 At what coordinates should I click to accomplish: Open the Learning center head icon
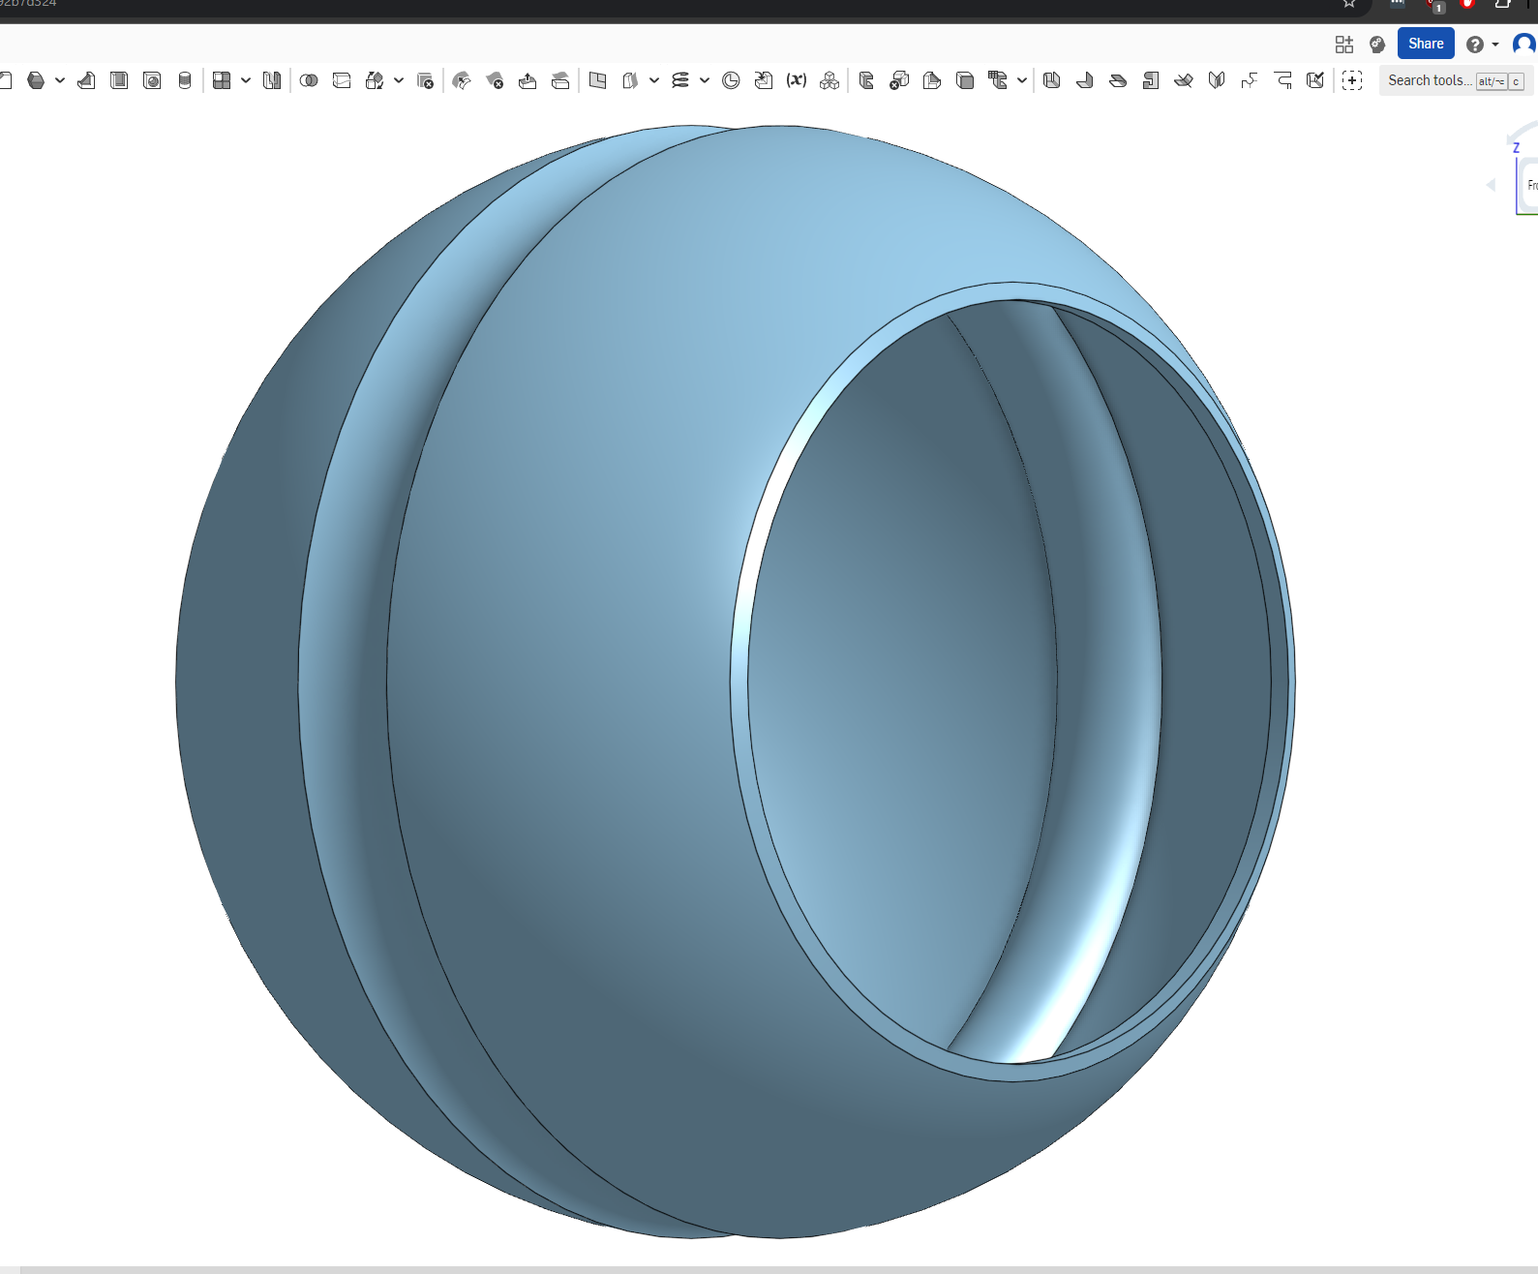click(x=1377, y=44)
